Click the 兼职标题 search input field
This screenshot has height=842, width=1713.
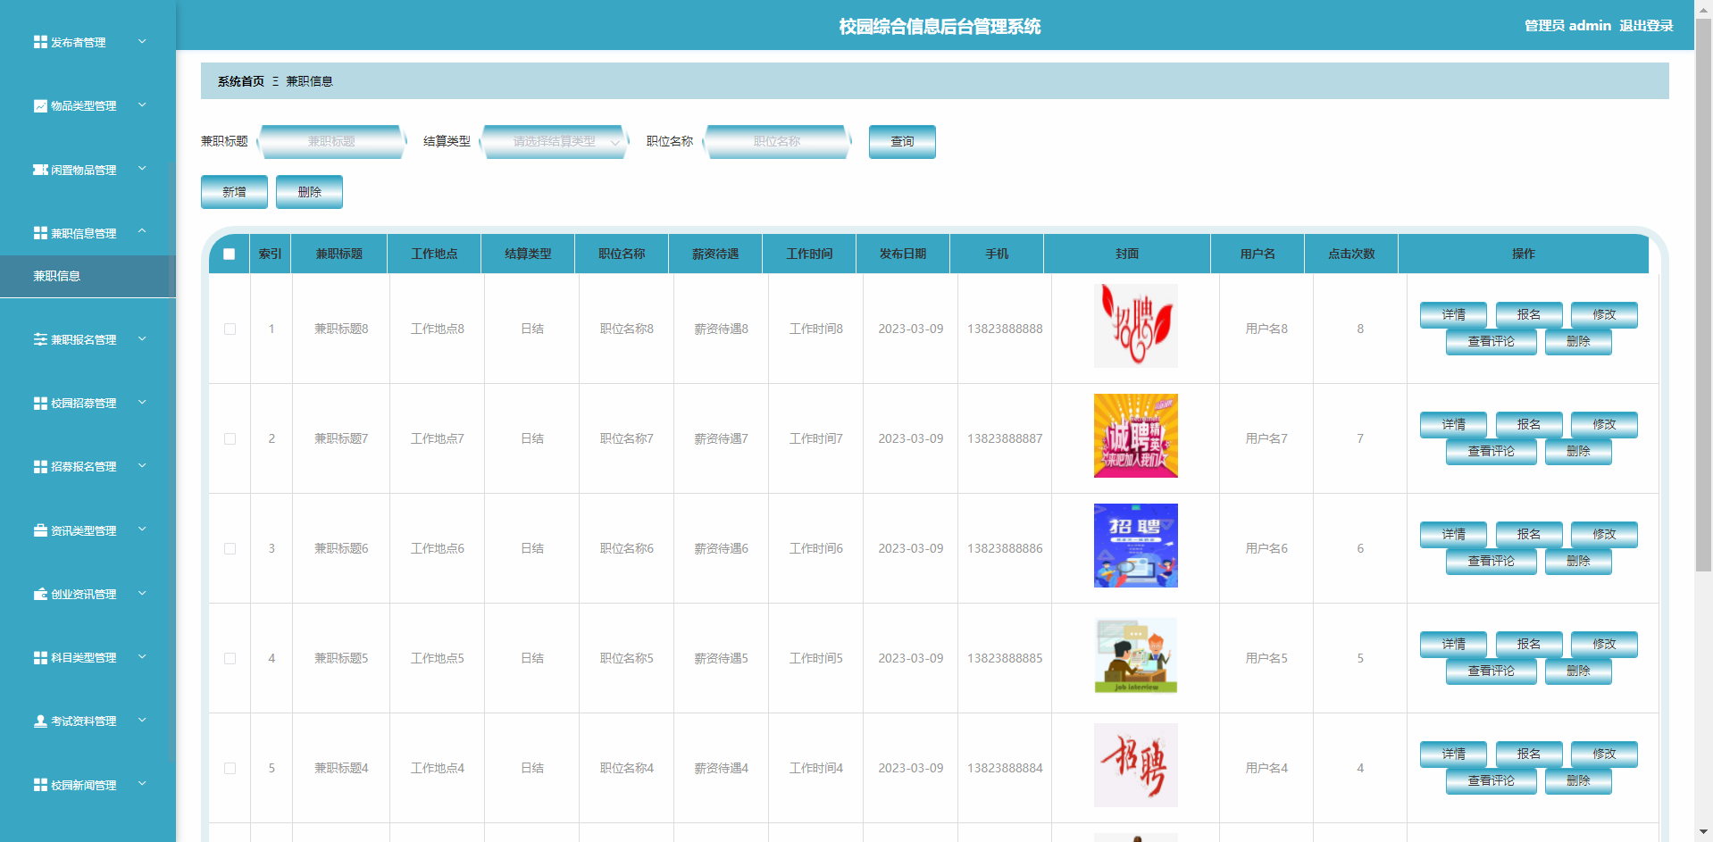tap(331, 142)
